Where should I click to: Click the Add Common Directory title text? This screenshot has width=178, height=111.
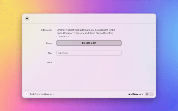[x=42, y=94]
